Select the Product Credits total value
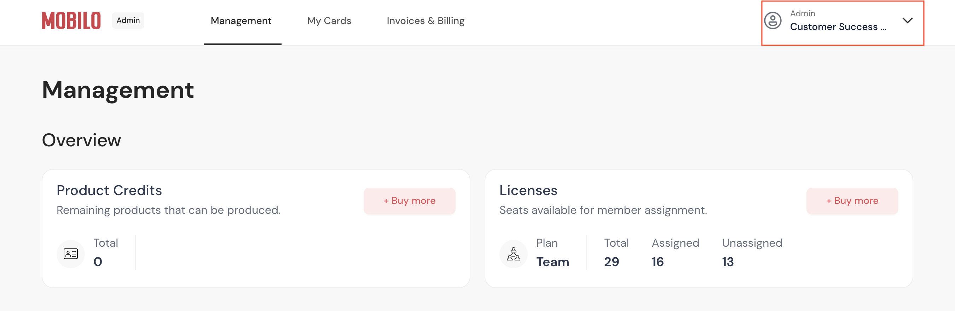Image resolution: width=955 pixels, height=311 pixels. tap(98, 262)
